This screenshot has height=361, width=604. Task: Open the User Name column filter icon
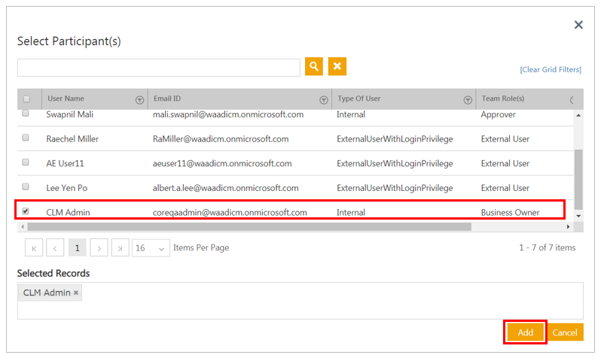pyautogui.click(x=139, y=99)
